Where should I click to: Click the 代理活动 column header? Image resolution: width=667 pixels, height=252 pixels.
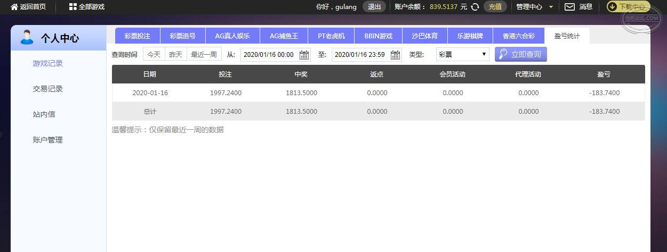coord(528,74)
